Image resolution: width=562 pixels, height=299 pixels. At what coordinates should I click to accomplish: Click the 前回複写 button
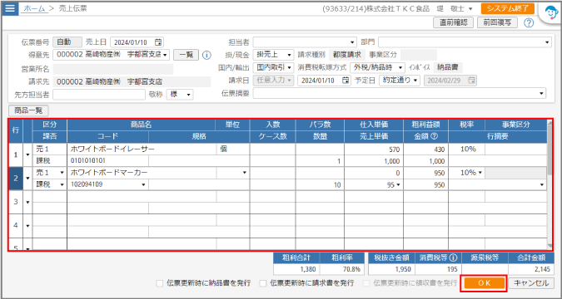tap(498, 22)
